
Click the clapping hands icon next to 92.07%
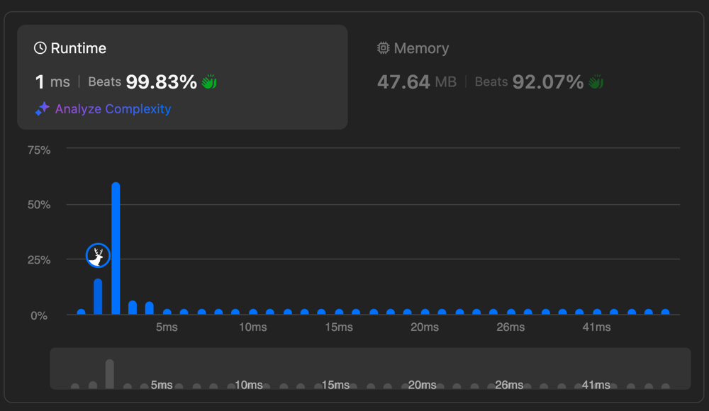pyautogui.click(x=596, y=81)
